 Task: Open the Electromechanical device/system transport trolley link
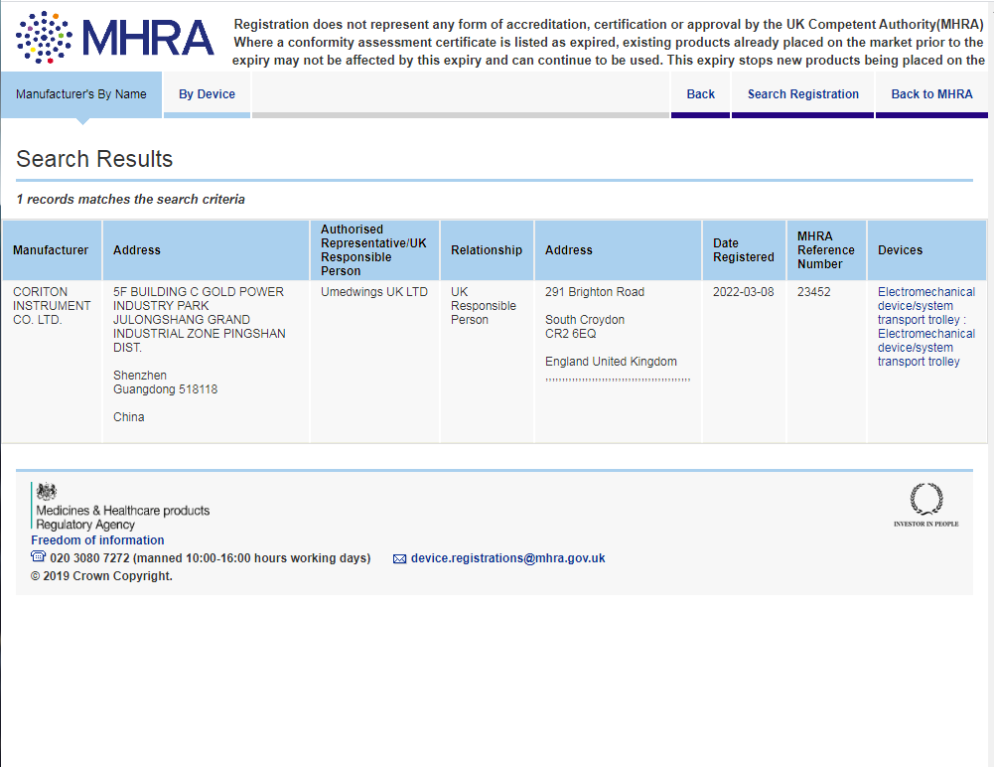(x=926, y=327)
